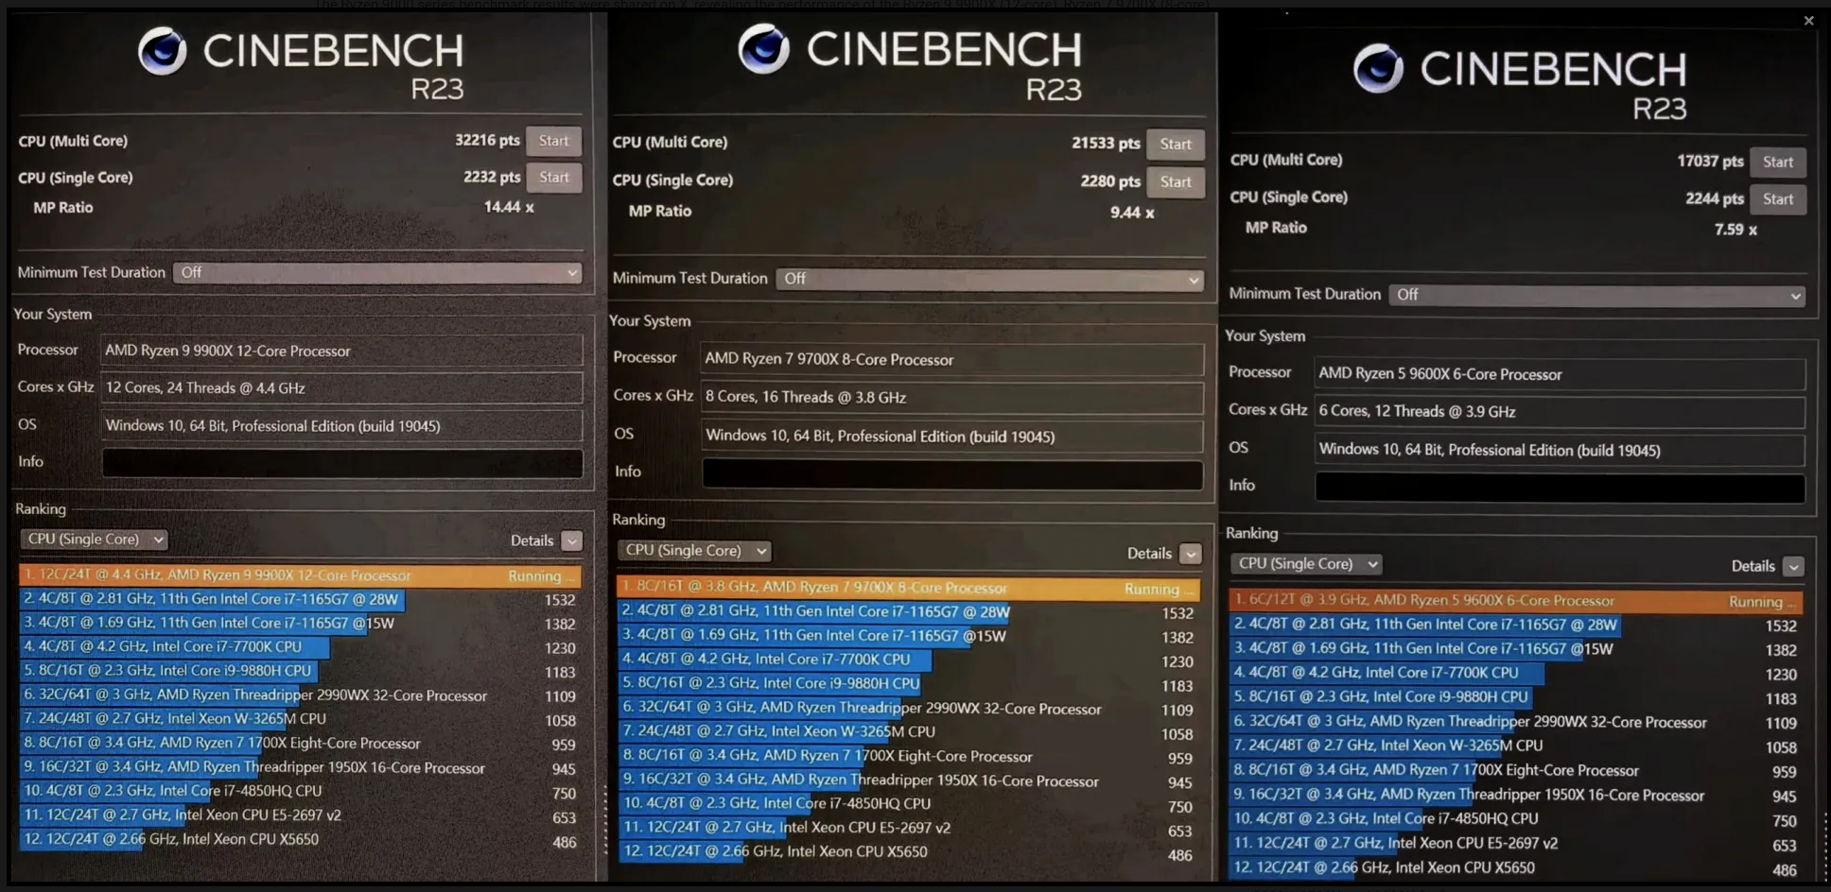Select Ryzen 7 1700X row in 9900X window
This screenshot has height=892, width=1831.
pos(300,744)
